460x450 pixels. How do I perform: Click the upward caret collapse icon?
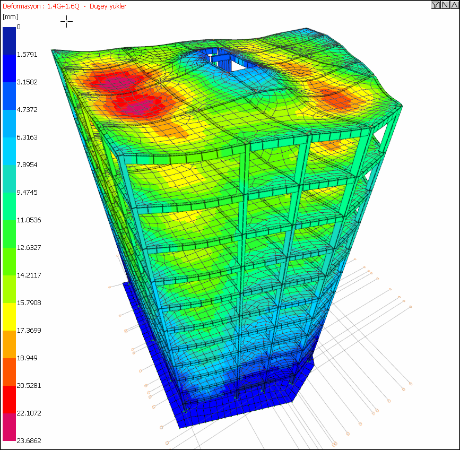point(453,5)
